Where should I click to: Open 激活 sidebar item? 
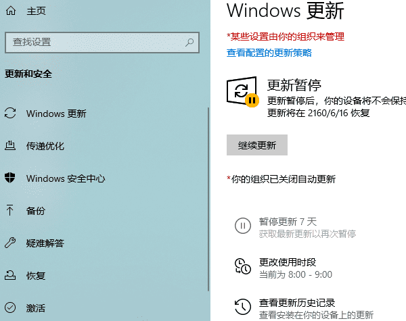pos(36,308)
